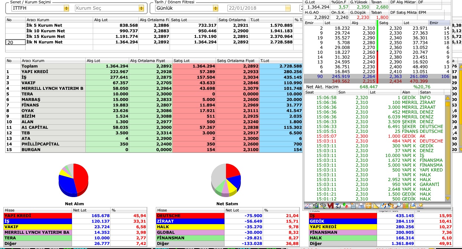Open the document page icon in toolbar
462x249 pixels.
tap(353, 206)
